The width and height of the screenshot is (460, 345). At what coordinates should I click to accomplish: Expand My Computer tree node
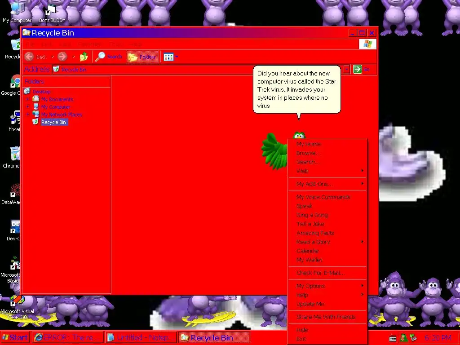(27, 106)
